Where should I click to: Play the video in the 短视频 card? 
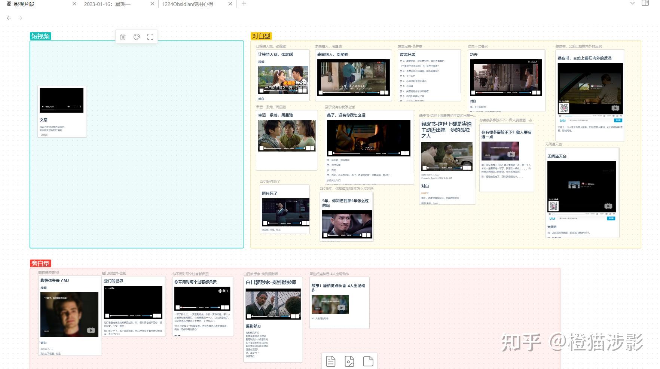(x=43, y=107)
